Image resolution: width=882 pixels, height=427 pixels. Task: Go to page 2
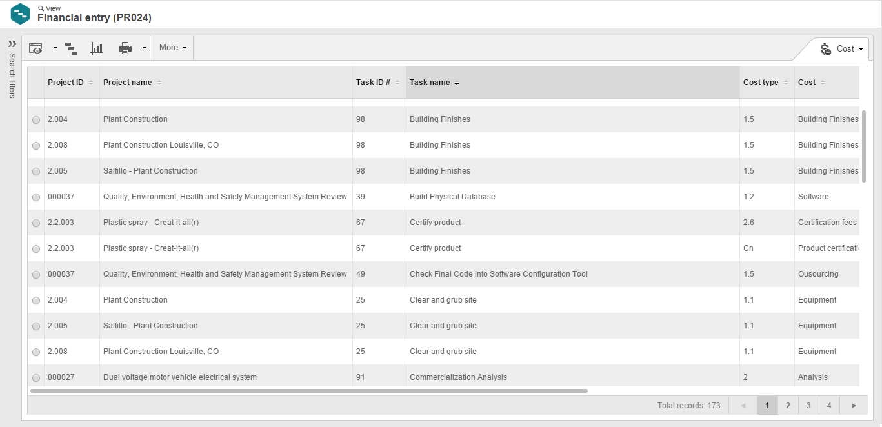click(788, 406)
